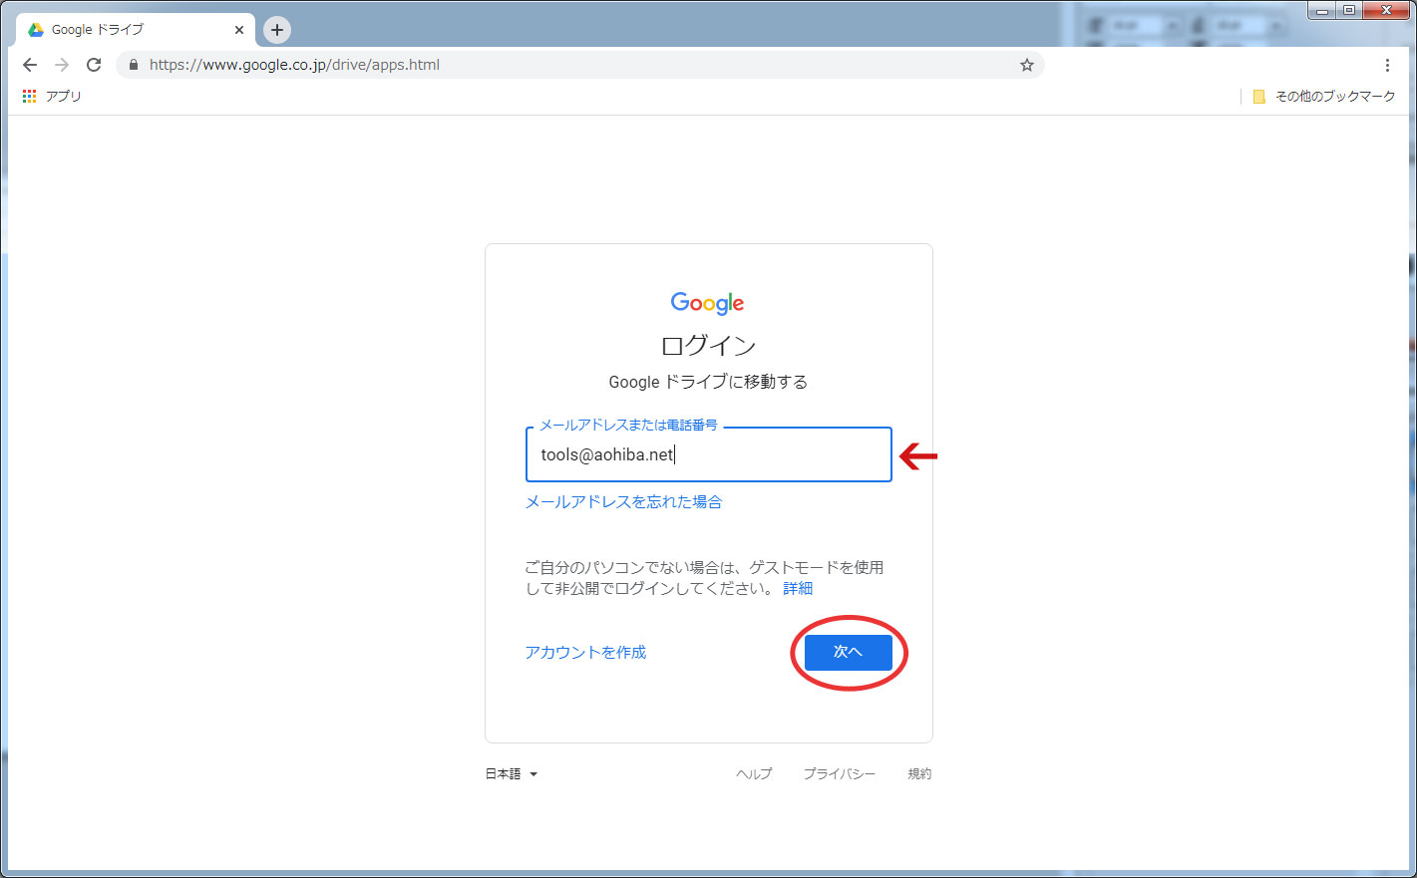Close the Chrome window
This screenshot has width=1417, height=878.
[1386, 10]
